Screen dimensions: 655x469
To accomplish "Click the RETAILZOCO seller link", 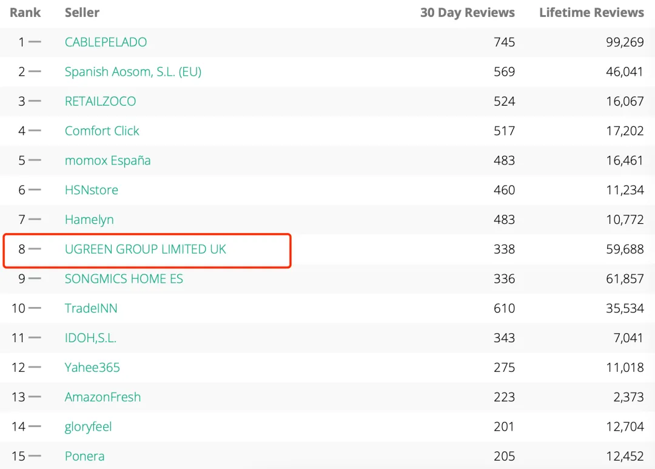I will (100, 101).
